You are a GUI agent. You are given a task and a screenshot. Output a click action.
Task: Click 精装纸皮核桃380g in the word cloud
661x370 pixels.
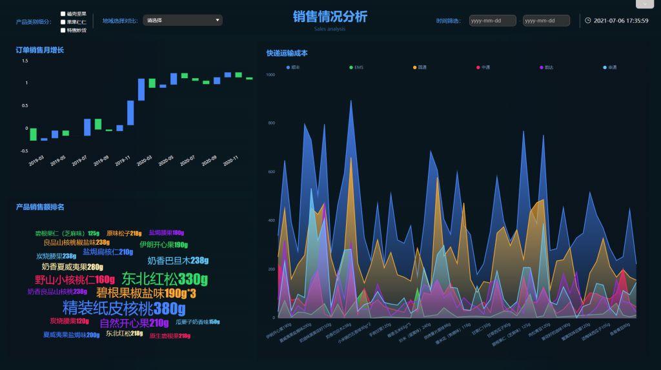124,309
